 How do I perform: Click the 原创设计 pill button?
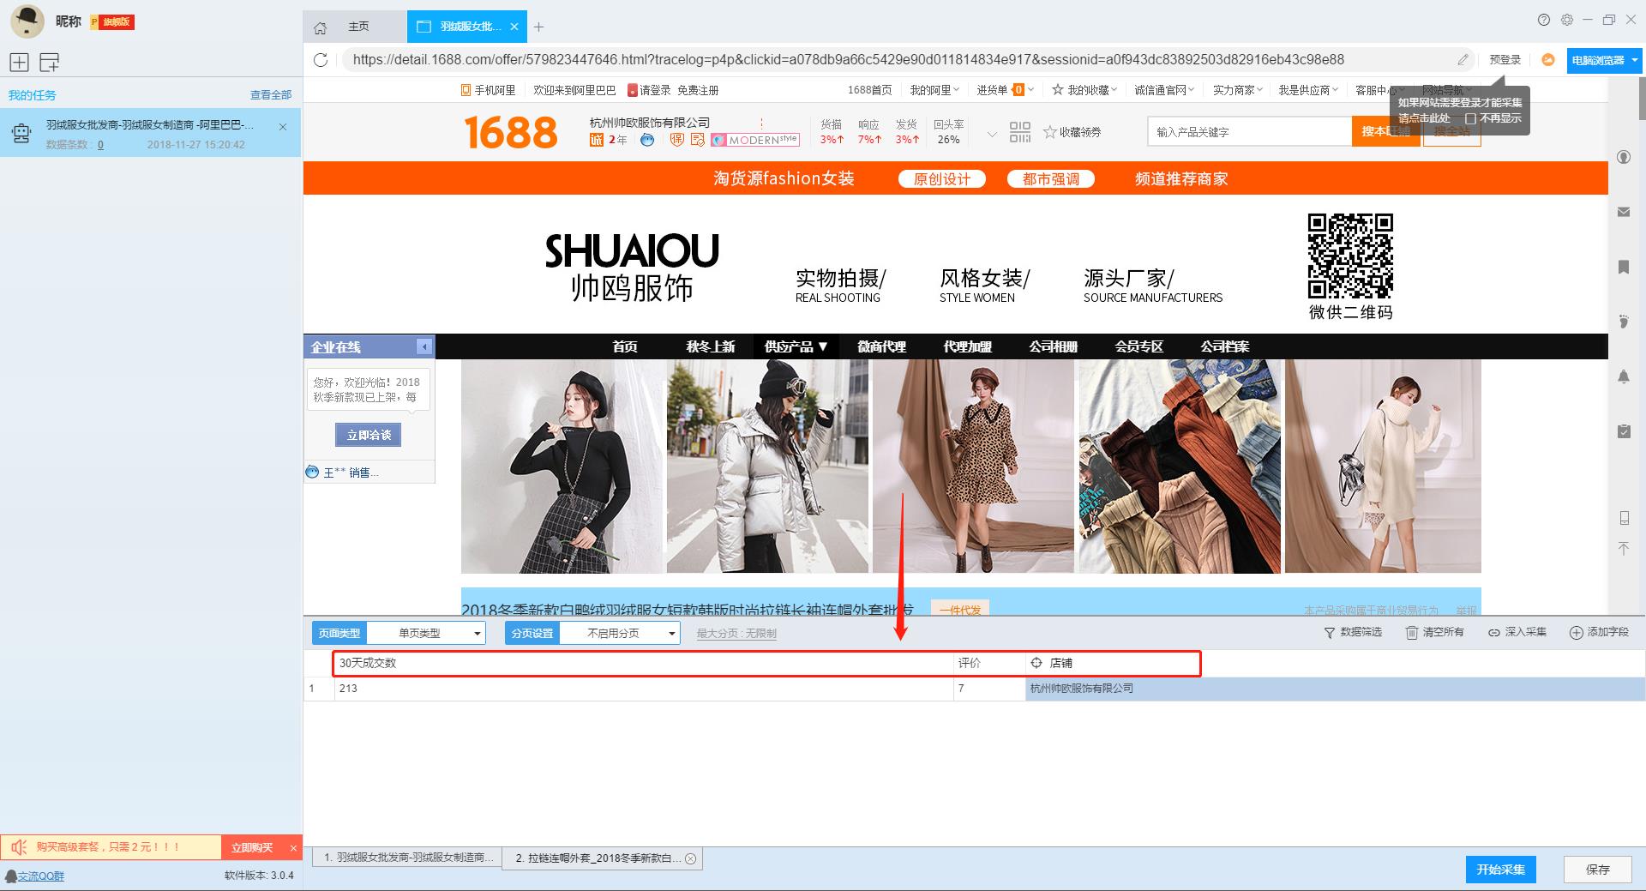click(x=941, y=178)
